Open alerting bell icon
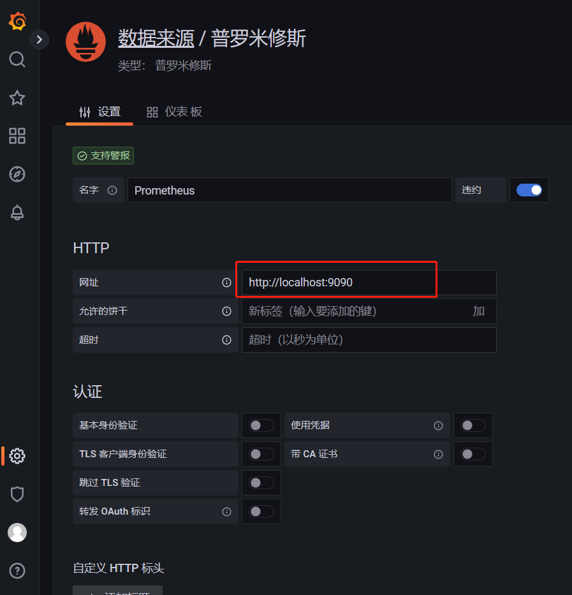 (17, 212)
